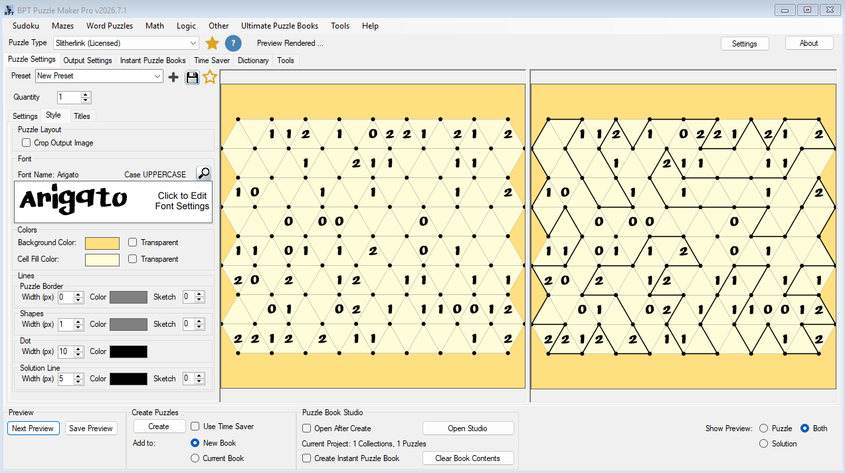Enable Create Instant Puzzle Book checkbox
The width and height of the screenshot is (845, 473).
(307, 458)
